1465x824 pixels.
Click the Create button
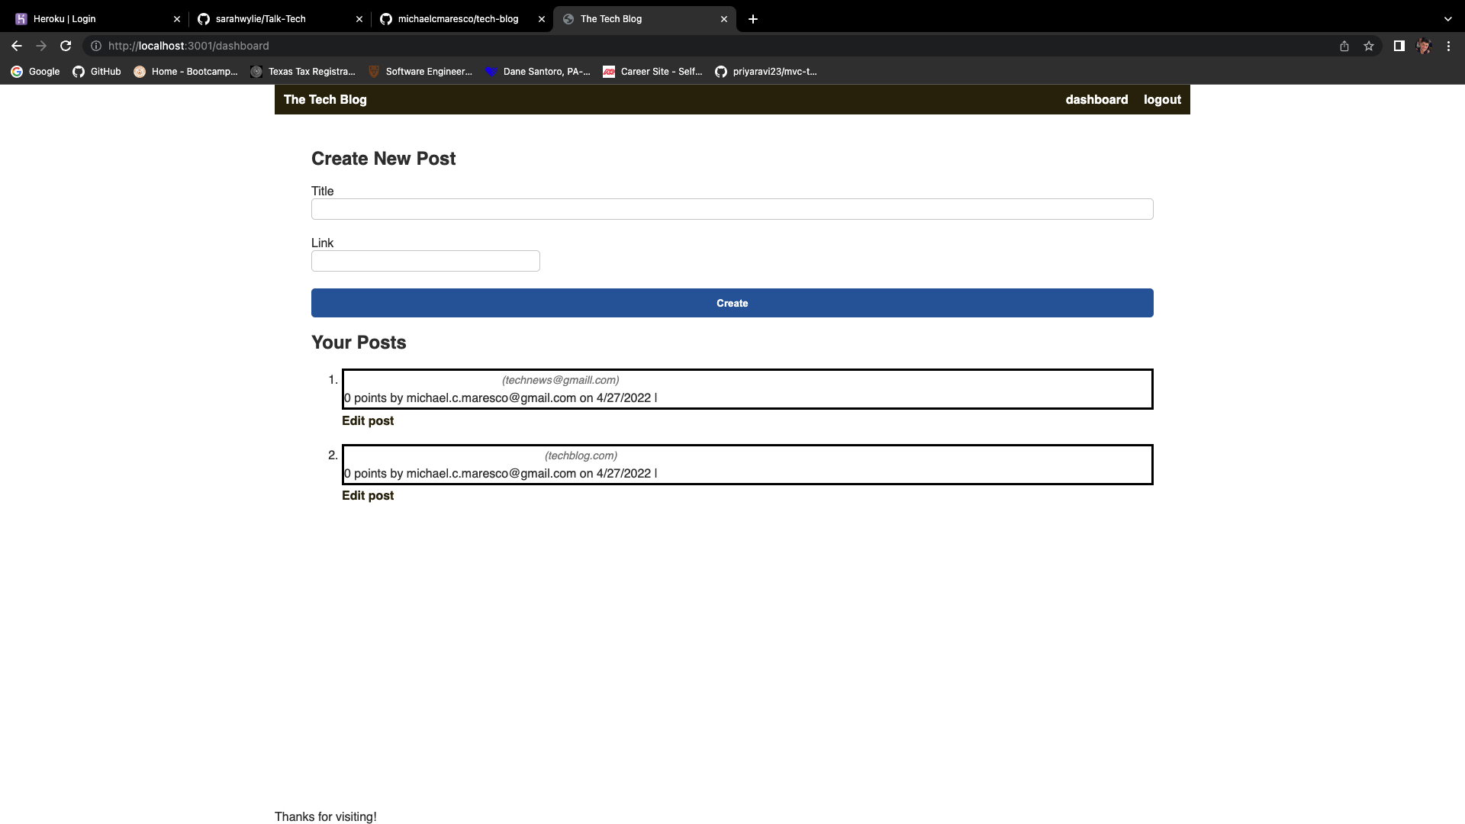[732, 303]
